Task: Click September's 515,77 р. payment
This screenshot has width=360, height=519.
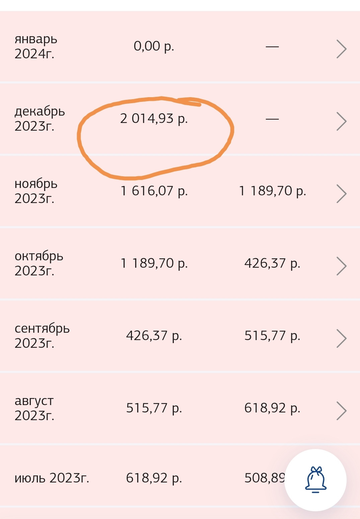Action: [x=272, y=336]
